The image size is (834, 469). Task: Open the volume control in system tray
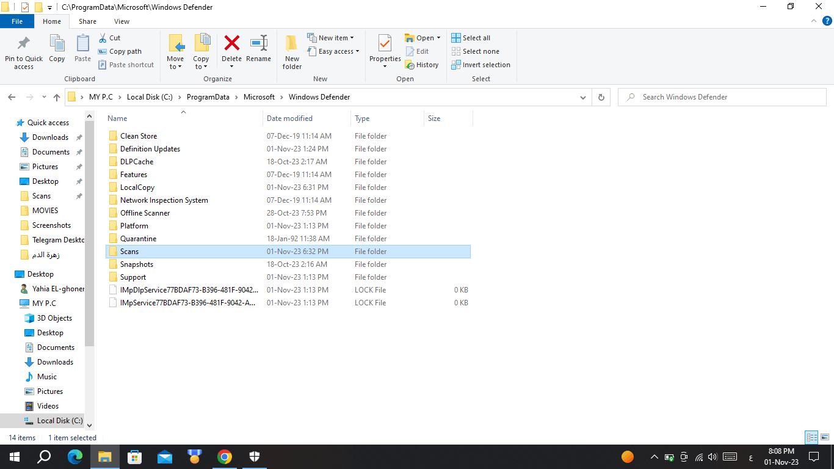[x=712, y=457]
